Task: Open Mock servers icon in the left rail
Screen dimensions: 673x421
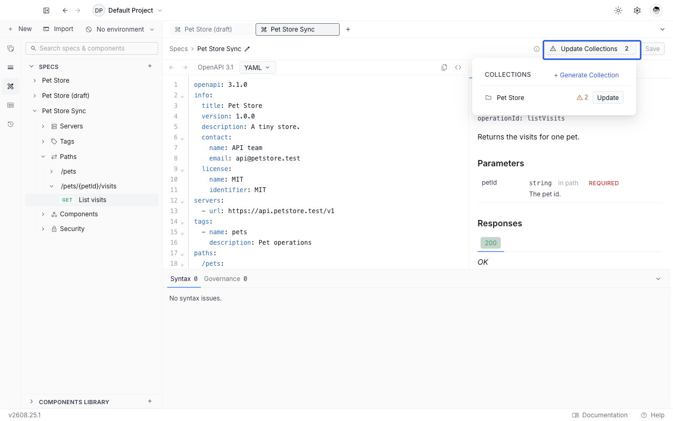Action: coord(11,105)
